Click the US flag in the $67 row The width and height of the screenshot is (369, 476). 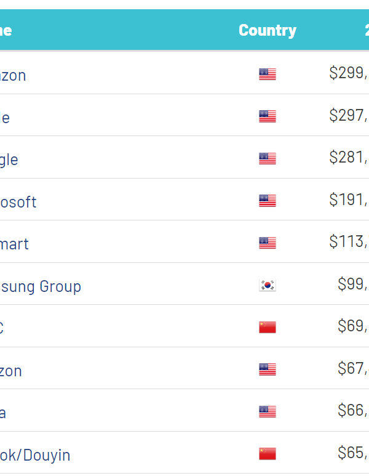(x=268, y=369)
